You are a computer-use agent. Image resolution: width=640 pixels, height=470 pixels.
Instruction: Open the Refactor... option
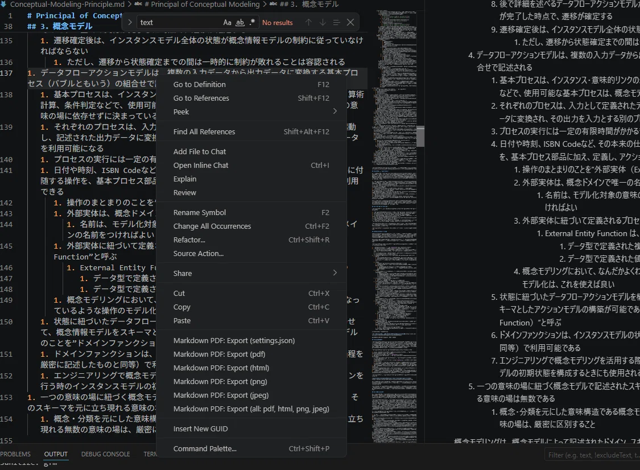click(251, 240)
